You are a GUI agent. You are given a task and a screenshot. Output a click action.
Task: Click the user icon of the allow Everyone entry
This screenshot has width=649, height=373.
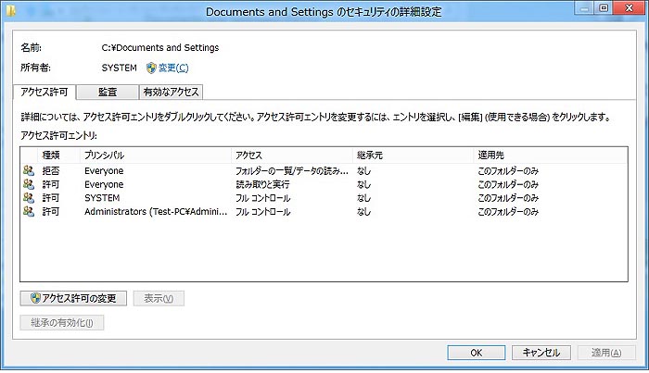click(x=28, y=185)
